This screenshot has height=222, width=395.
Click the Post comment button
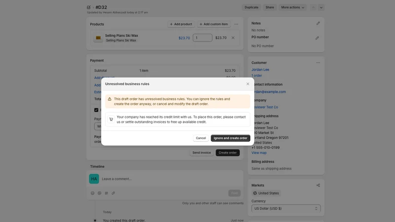pos(234,193)
